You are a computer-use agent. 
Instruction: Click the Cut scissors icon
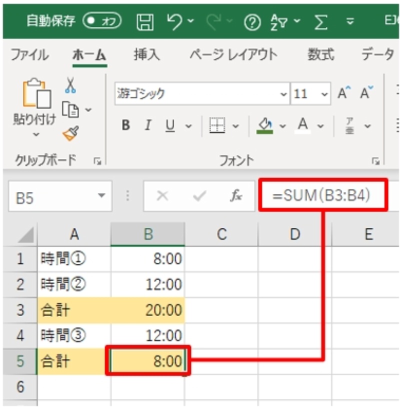pos(70,86)
